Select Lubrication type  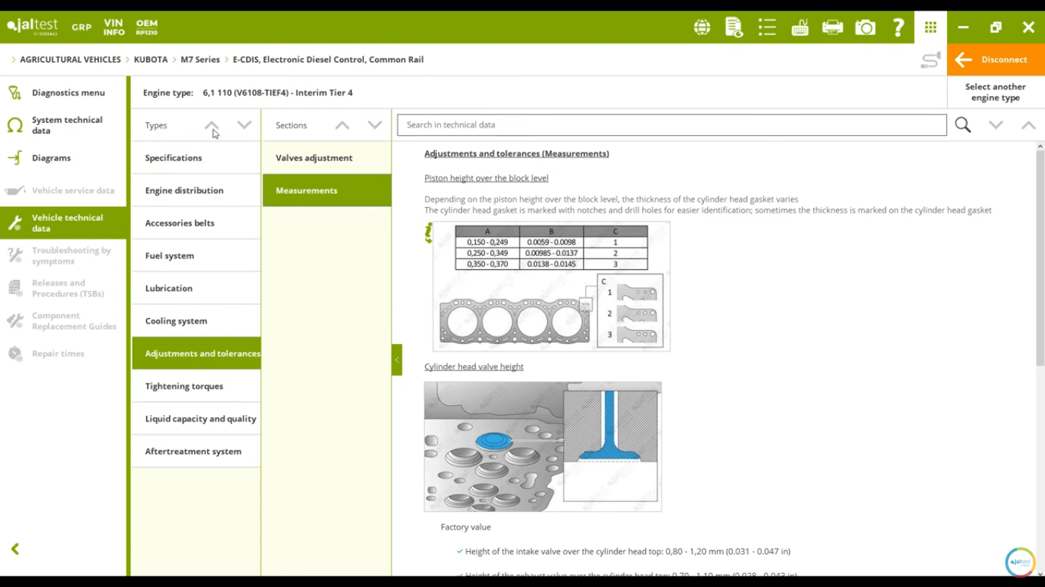click(196, 288)
